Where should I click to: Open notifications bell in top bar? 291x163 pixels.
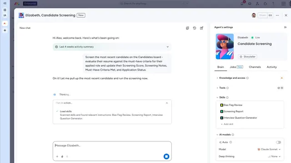click(242, 4)
